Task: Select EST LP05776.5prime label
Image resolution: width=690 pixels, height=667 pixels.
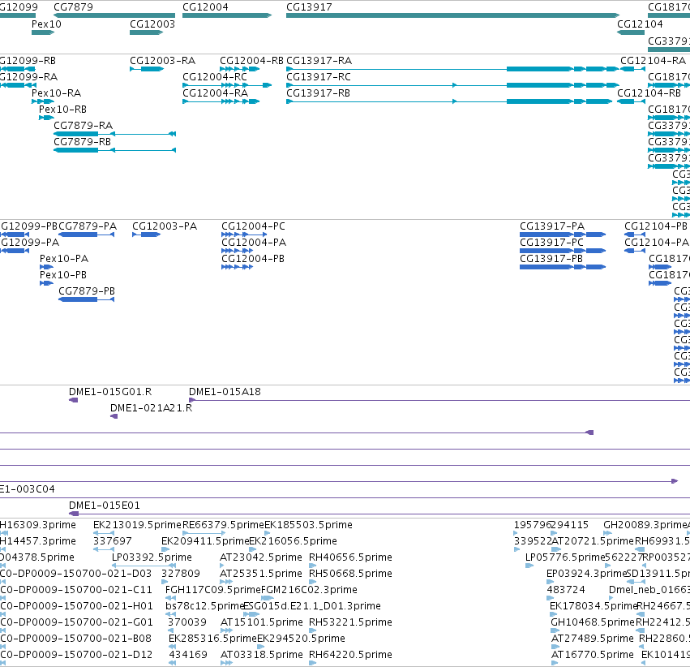Action: (x=565, y=557)
